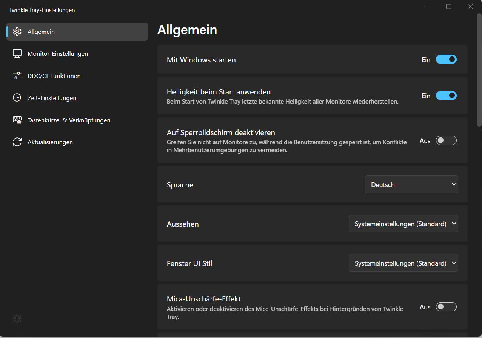Viewport: 482px width, 338px height.
Task: Disable Helligkeit beim Start anwenden switch
Action: [446, 96]
